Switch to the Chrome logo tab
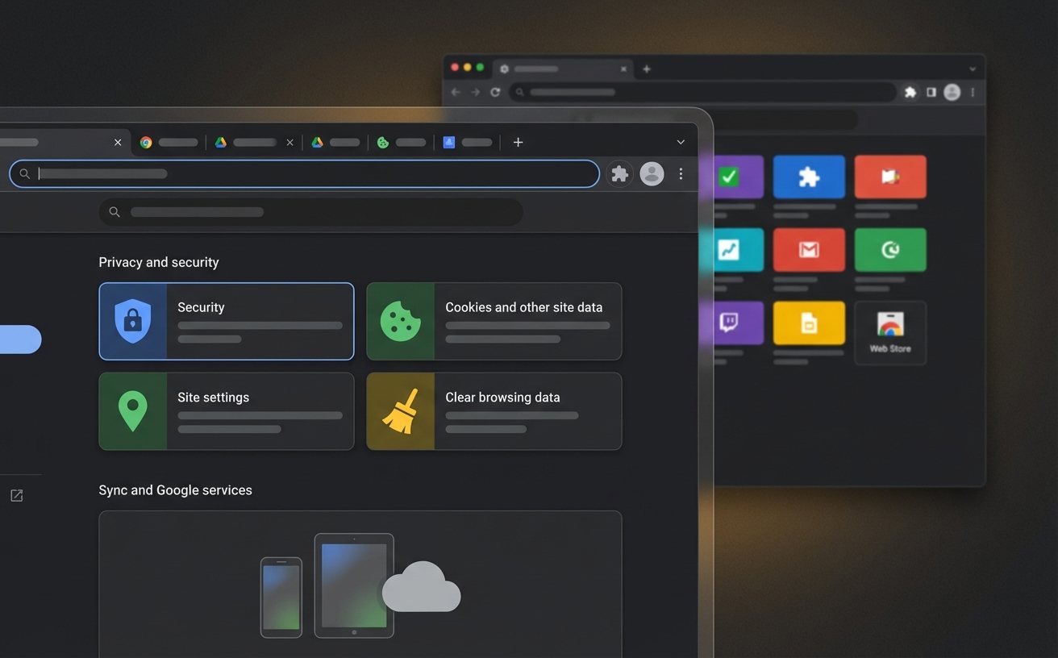The width and height of the screenshot is (1058, 658). 169,142
